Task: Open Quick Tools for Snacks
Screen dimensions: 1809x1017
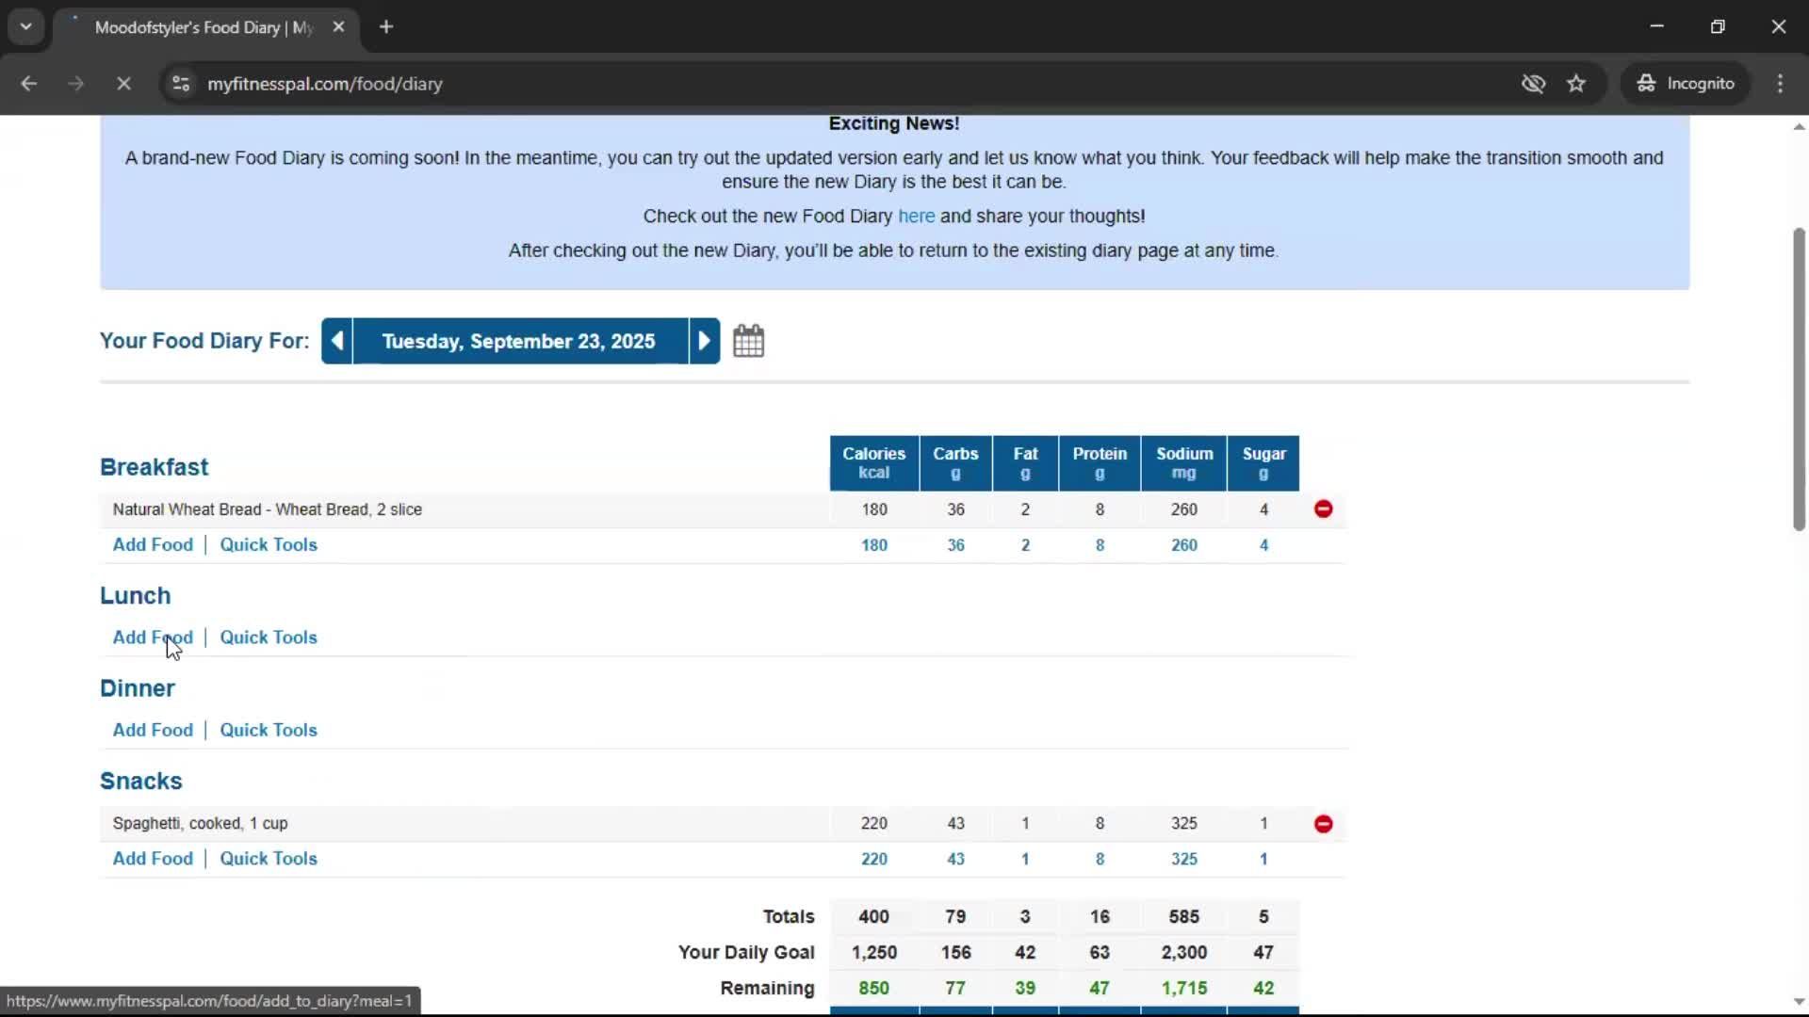Action: (269, 859)
